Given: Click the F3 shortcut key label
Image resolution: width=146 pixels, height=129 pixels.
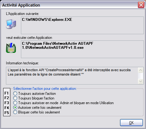Looking at the screenshot, I should click(x=7, y=103).
